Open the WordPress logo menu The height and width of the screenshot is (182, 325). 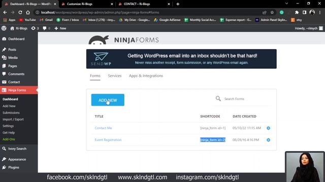coord(4,28)
